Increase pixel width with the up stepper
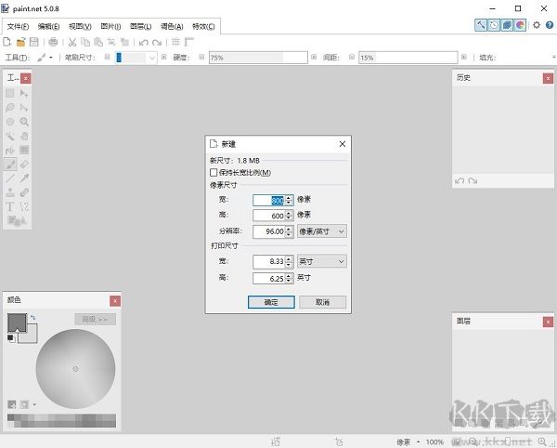The height and width of the screenshot is (448, 557). pyautogui.click(x=289, y=197)
